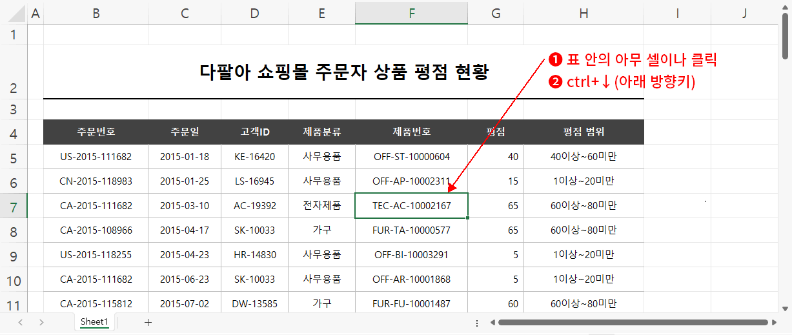Go to next sheet arrow
This screenshot has height=335, width=792.
coord(41,322)
